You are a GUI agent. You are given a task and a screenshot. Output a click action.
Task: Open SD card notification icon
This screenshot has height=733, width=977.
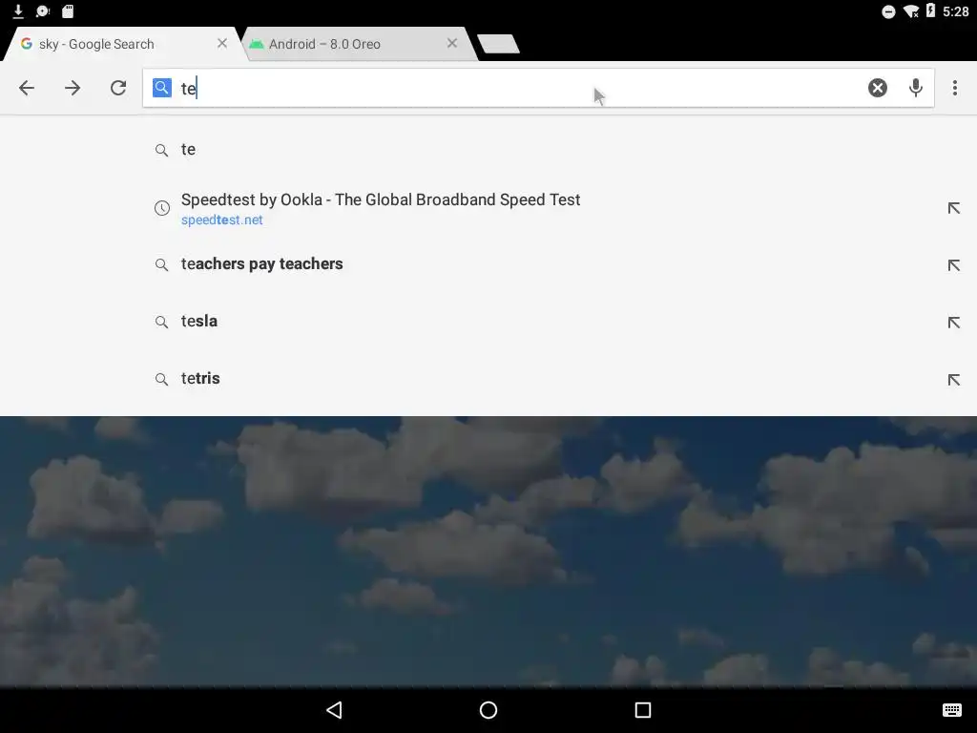[68, 10]
